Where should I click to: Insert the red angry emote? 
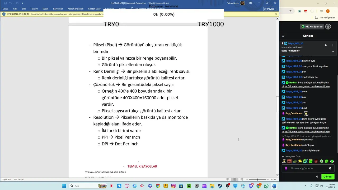point(316,161)
